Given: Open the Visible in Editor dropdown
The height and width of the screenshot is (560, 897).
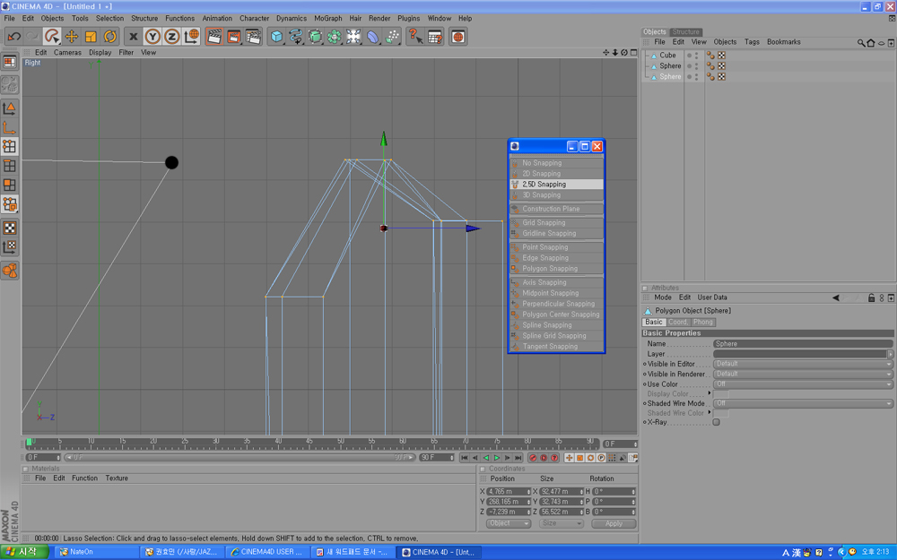Looking at the screenshot, I should tap(803, 364).
